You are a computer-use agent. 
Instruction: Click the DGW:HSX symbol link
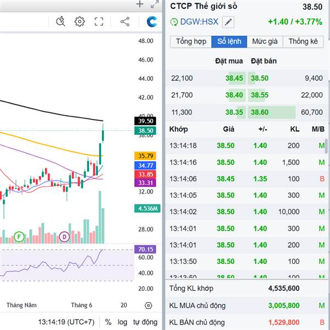pos(199,22)
